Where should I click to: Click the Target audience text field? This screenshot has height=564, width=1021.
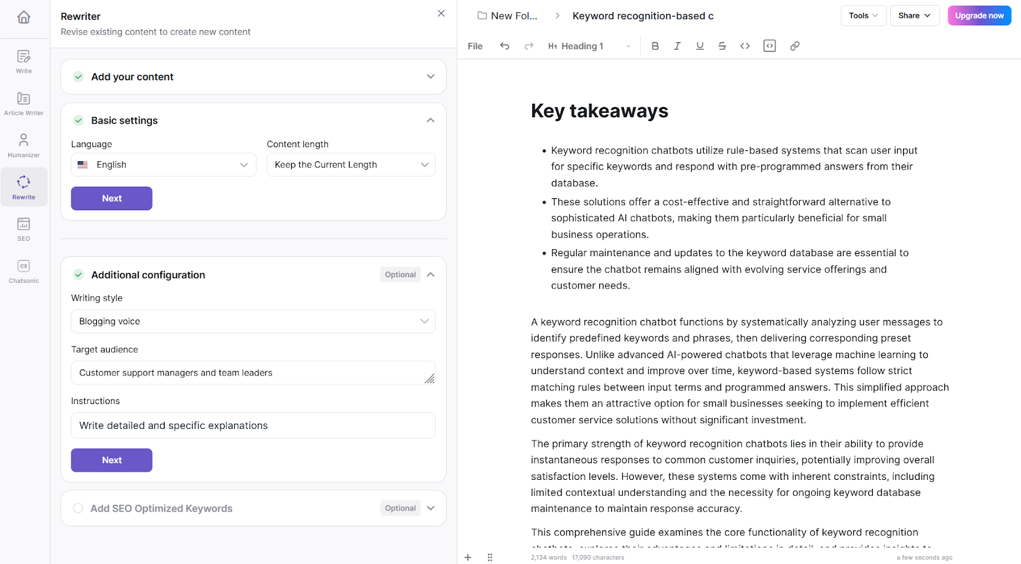click(249, 373)
